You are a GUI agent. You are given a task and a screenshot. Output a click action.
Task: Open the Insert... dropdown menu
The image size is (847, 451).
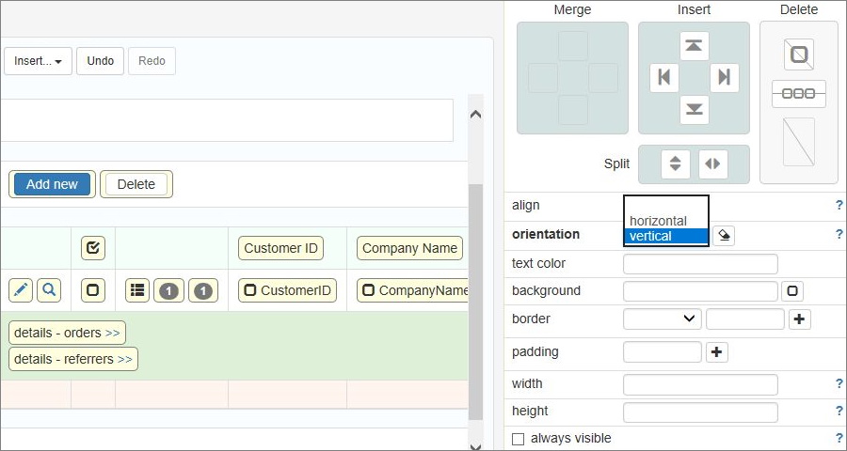(x=38, y=61)
